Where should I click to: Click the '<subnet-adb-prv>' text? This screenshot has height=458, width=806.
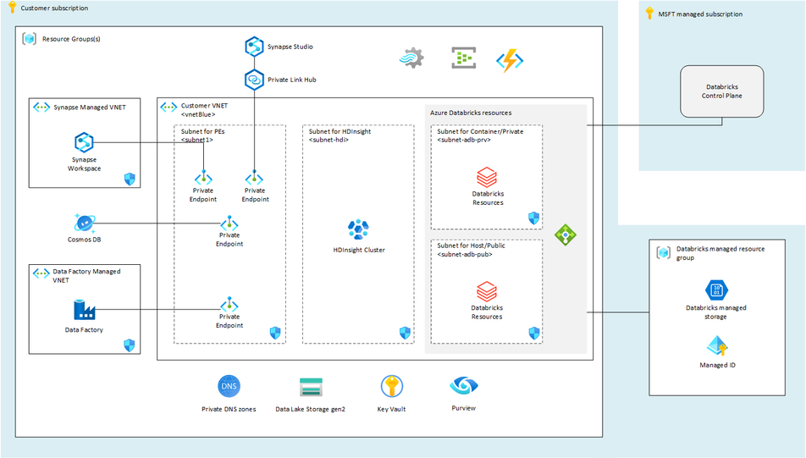pyautogui.click(x=464, y=140)
